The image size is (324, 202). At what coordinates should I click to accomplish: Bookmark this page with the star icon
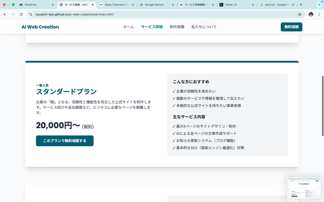tap(300, 14)
